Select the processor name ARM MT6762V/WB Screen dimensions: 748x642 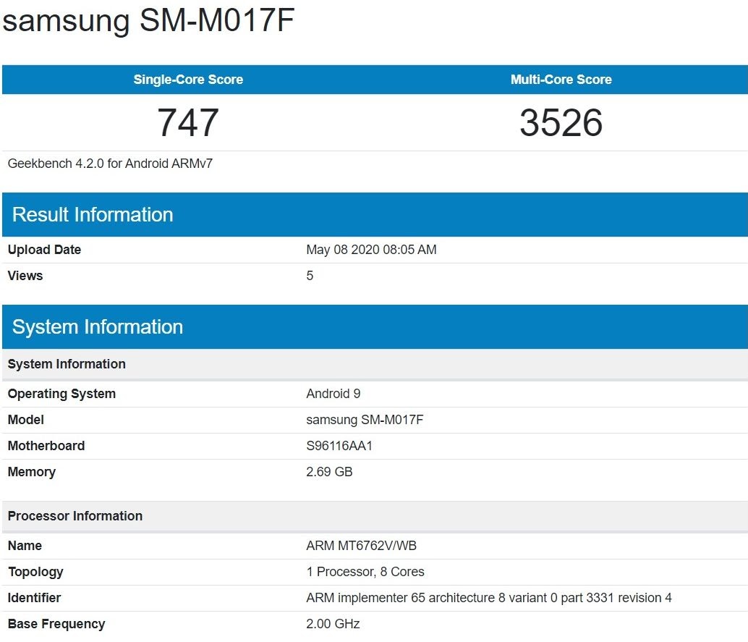coord(355,546)
